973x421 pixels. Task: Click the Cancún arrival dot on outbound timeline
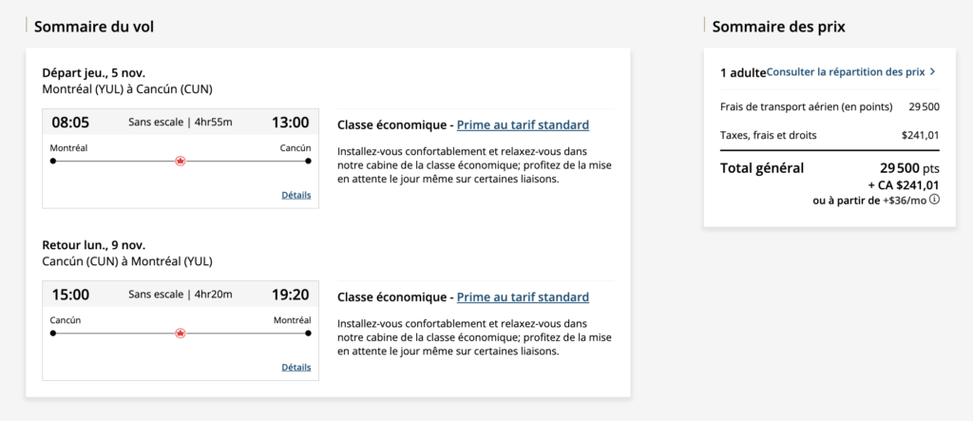[x=308, y=161]
